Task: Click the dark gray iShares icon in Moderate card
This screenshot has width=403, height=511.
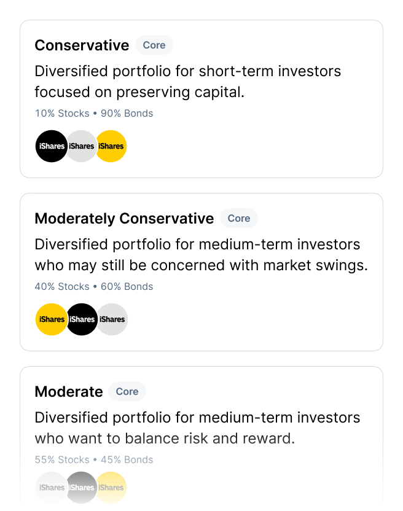Action: [x=82, y=488]
